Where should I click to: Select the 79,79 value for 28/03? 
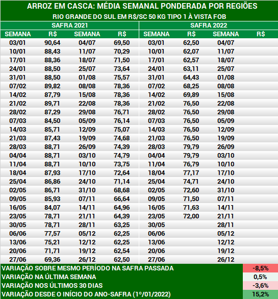click(191, 147)
